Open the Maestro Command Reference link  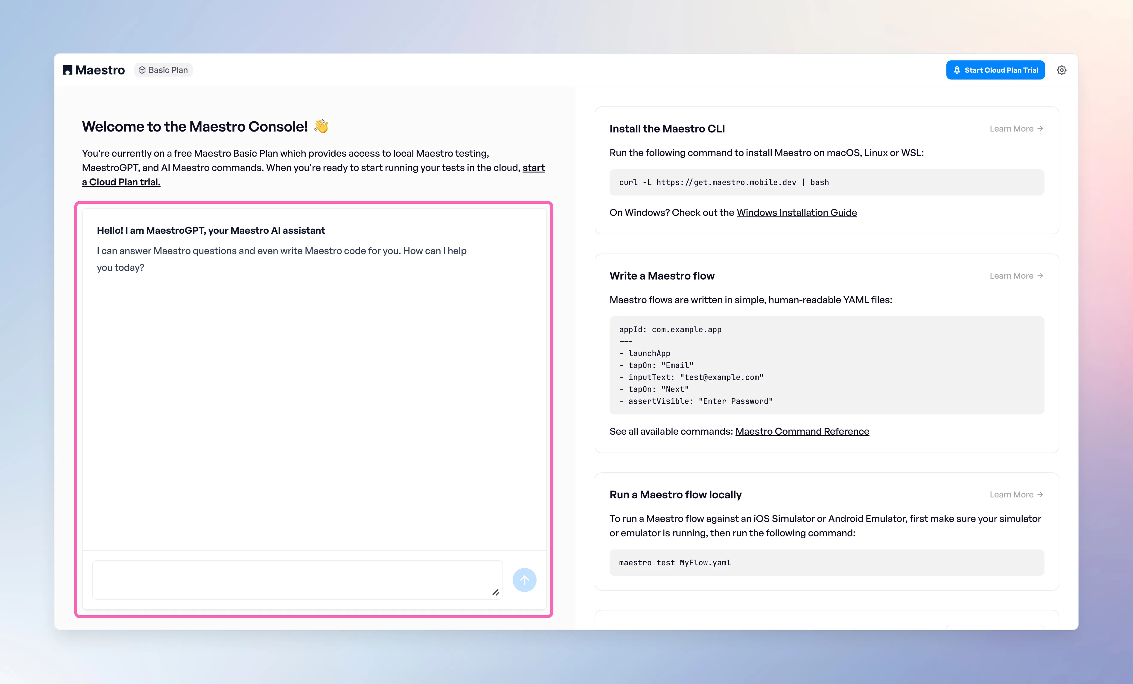pos(802,431)
